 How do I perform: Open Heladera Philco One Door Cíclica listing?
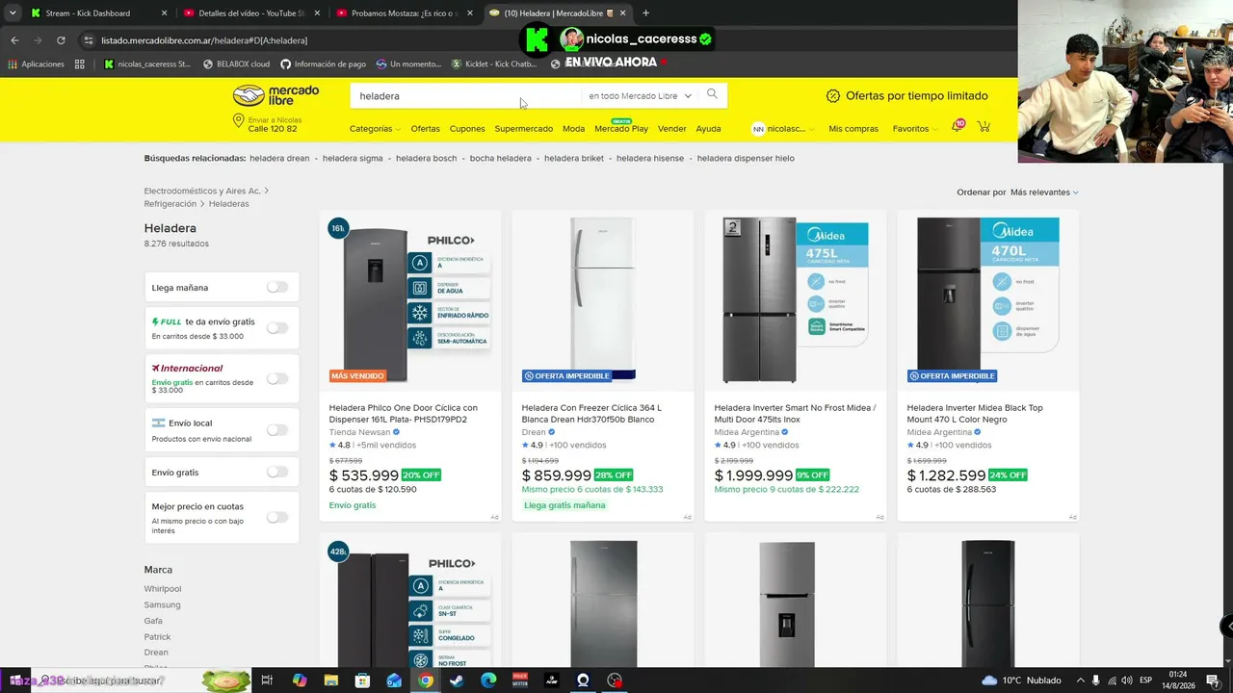tap(403, 414)
